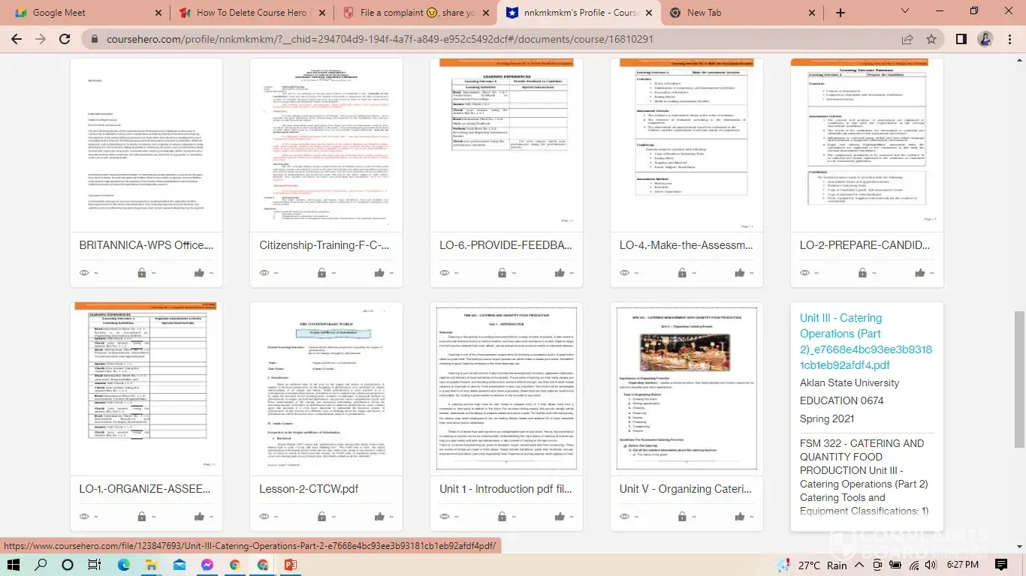The width and height of the screenshot is (1026, 576).
Task: Open Windows taskbar search
Action: [41, 565]
